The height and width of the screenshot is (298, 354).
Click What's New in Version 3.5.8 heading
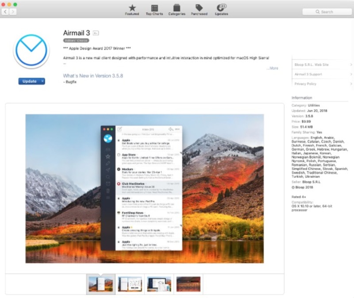click(93, 76)
